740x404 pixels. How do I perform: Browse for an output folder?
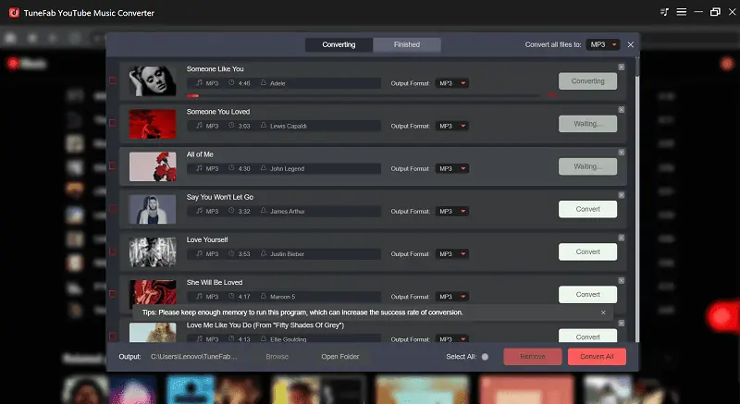(277, 357)
